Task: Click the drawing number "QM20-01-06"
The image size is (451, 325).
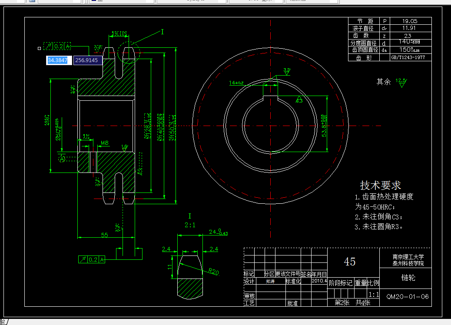Action: point(408,296)
